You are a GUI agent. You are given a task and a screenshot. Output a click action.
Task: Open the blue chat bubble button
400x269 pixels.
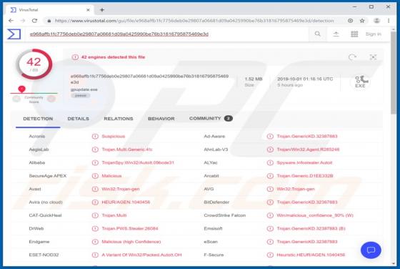pyautogui.click(x=371, y=250)
